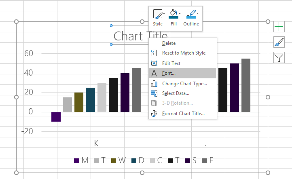The height and width of the screenshot is (179, 292).
Task: Select Reset to Match Style
Action: tap(184, 53)
